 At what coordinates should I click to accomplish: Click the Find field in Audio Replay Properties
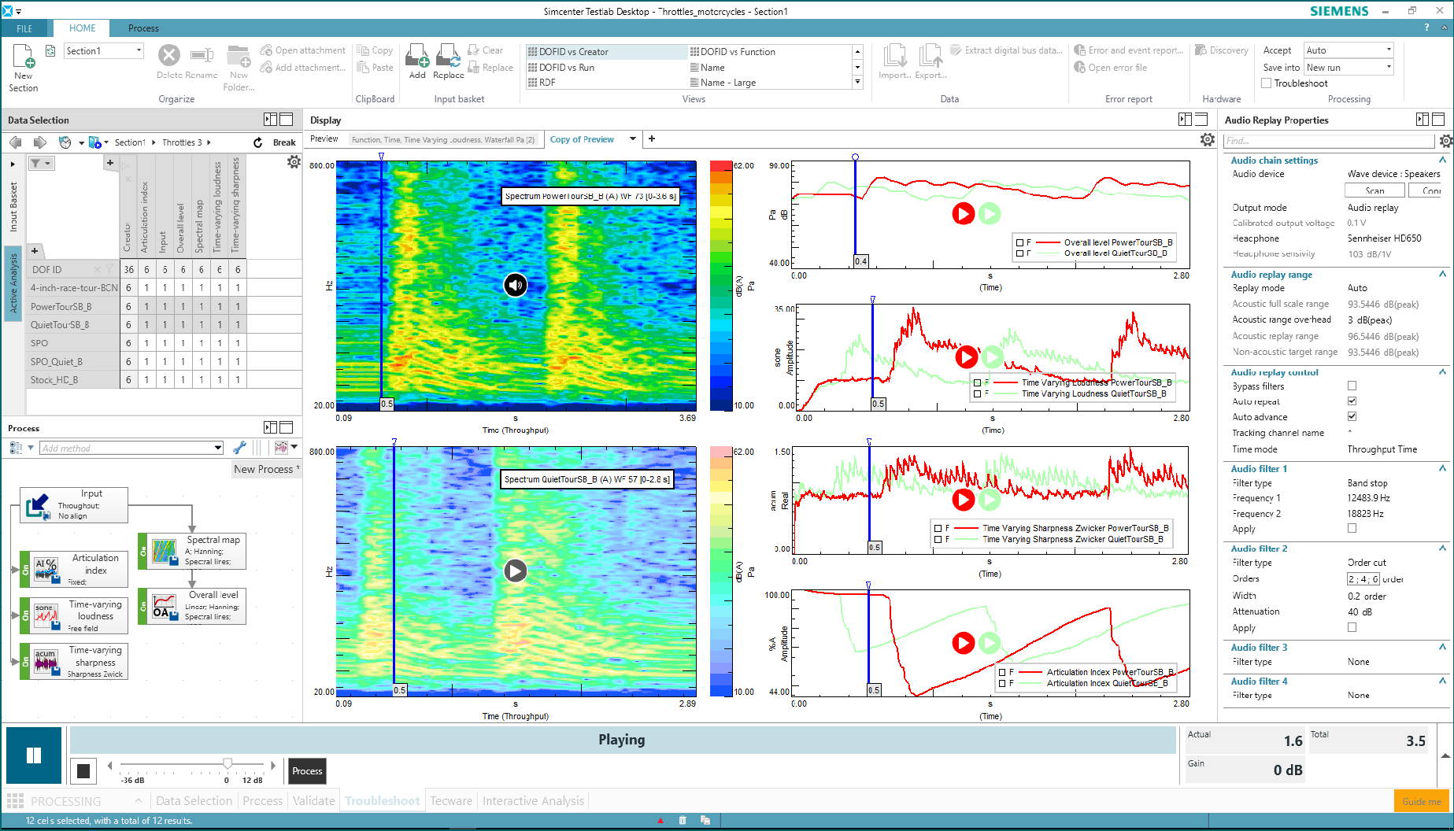coord(1329,141)
